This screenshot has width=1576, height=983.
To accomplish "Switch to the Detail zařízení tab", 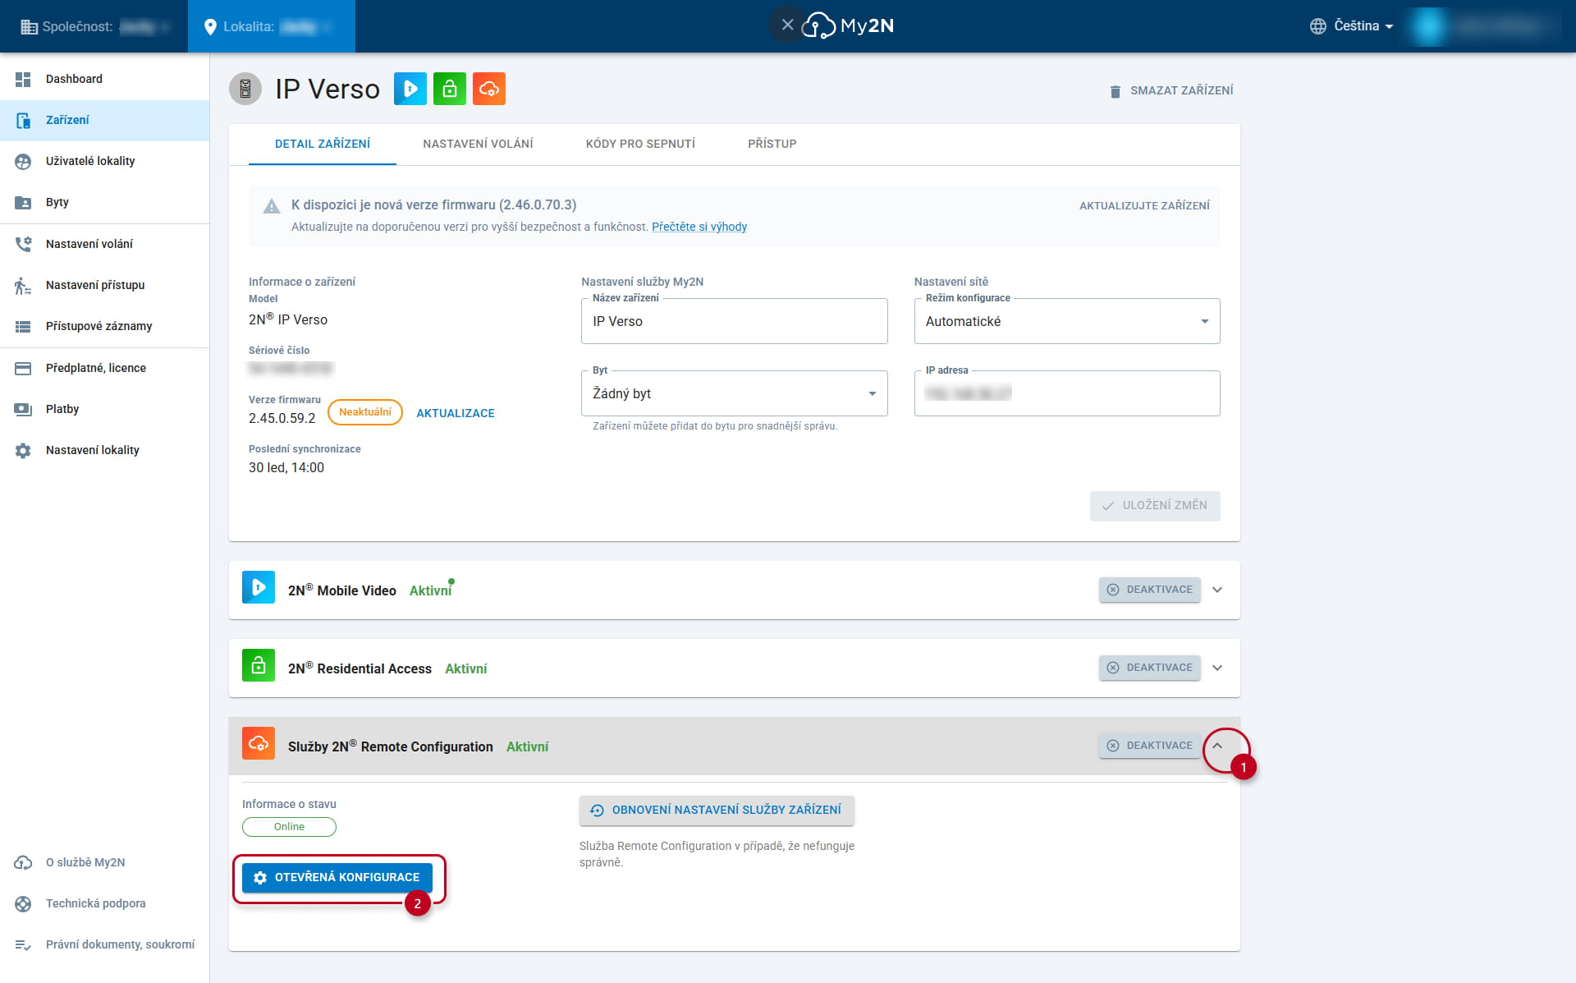I will click(x=323, y=144).
